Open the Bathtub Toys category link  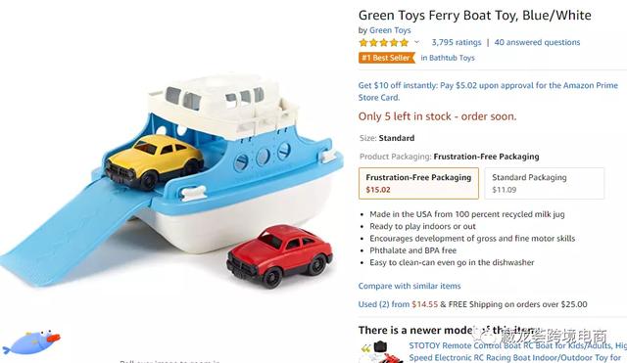pyautogui.click(x=448, y=58)
